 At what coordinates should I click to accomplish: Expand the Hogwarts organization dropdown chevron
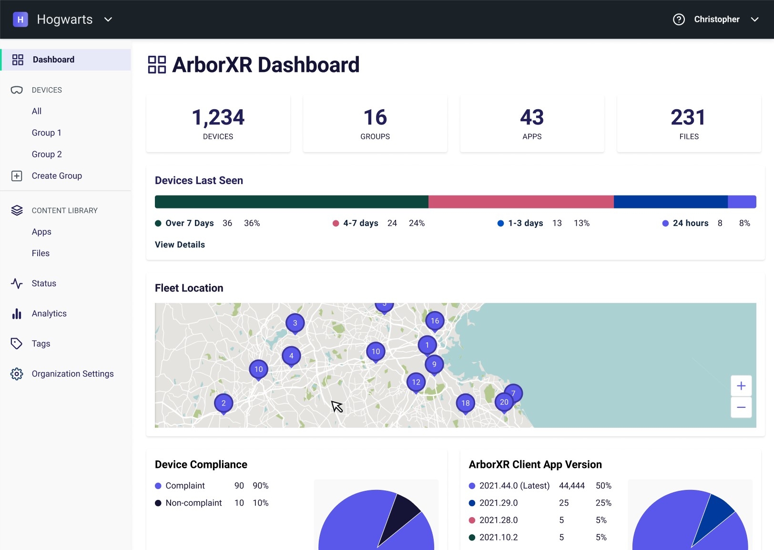point(108,20)
